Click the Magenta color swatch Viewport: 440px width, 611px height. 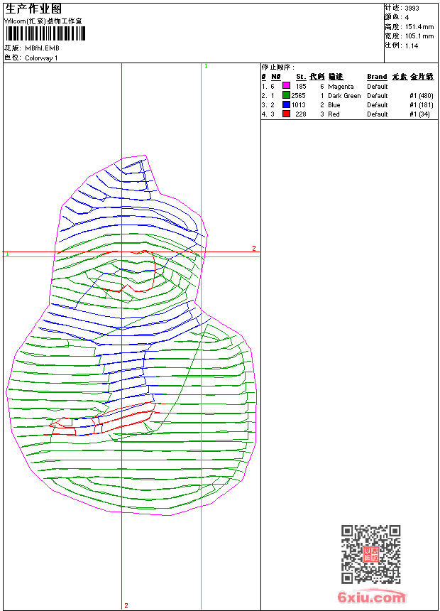point(286,86)
